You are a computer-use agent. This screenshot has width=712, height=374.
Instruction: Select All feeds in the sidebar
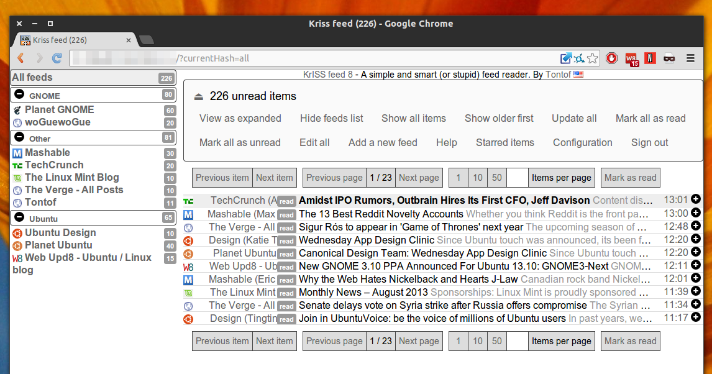pos(93,78)
